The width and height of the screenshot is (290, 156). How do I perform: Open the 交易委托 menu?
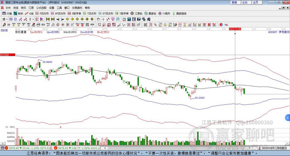click(x=77, y=8)
